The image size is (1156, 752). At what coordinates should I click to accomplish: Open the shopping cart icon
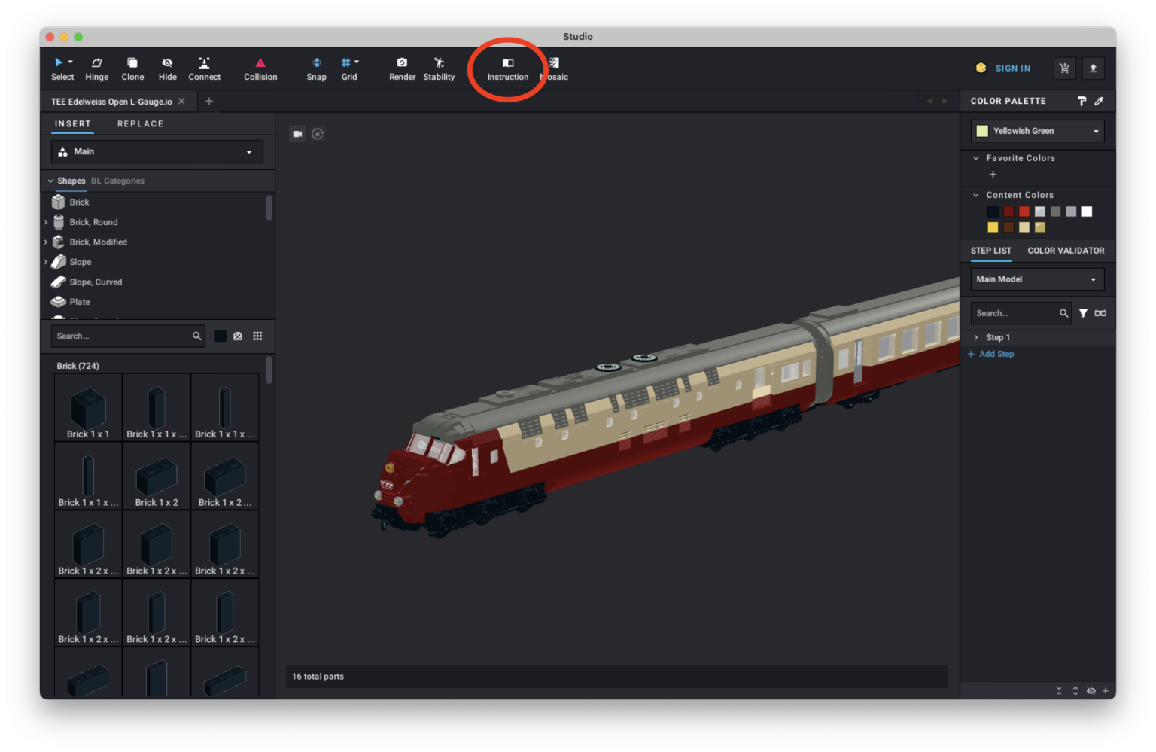[x=1064, y=69]
